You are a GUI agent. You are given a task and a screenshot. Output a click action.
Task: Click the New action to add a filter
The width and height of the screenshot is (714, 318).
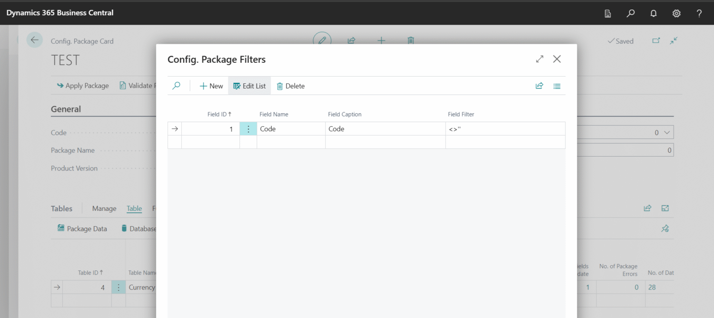[x=210, y=86]
